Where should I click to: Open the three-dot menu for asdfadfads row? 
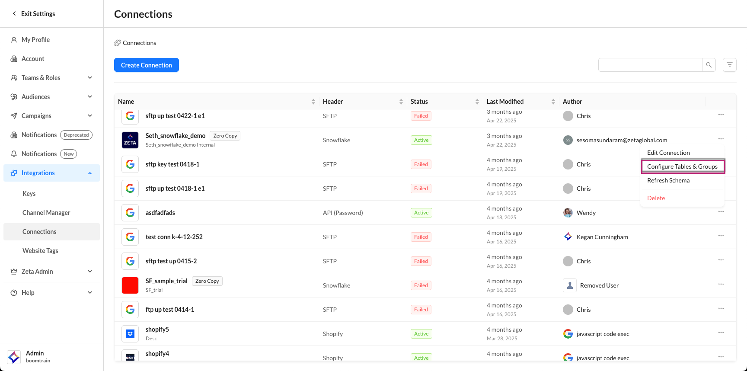(721, 211)
